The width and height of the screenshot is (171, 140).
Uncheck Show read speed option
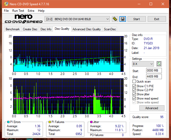[134, 98]
